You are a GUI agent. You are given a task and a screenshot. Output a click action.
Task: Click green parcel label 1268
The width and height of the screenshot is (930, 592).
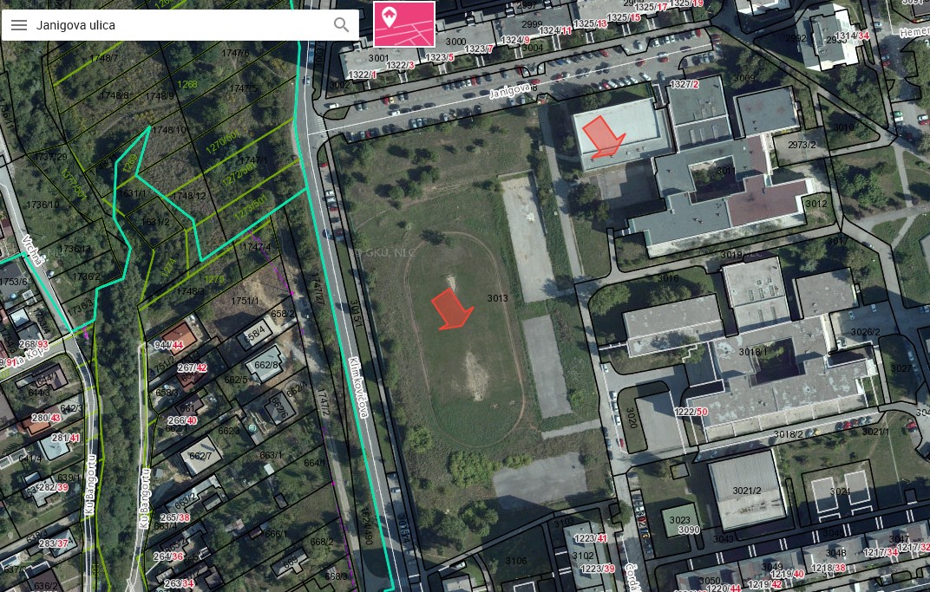tap(187, 84)
